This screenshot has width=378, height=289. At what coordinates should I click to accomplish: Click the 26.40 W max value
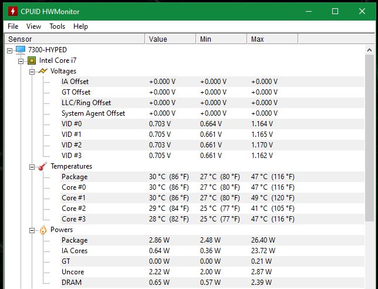[263, 240]
